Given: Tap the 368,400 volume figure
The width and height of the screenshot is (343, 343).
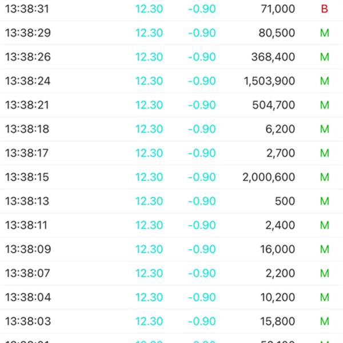Looking at the screenshot, I should [x=273, y=57].
